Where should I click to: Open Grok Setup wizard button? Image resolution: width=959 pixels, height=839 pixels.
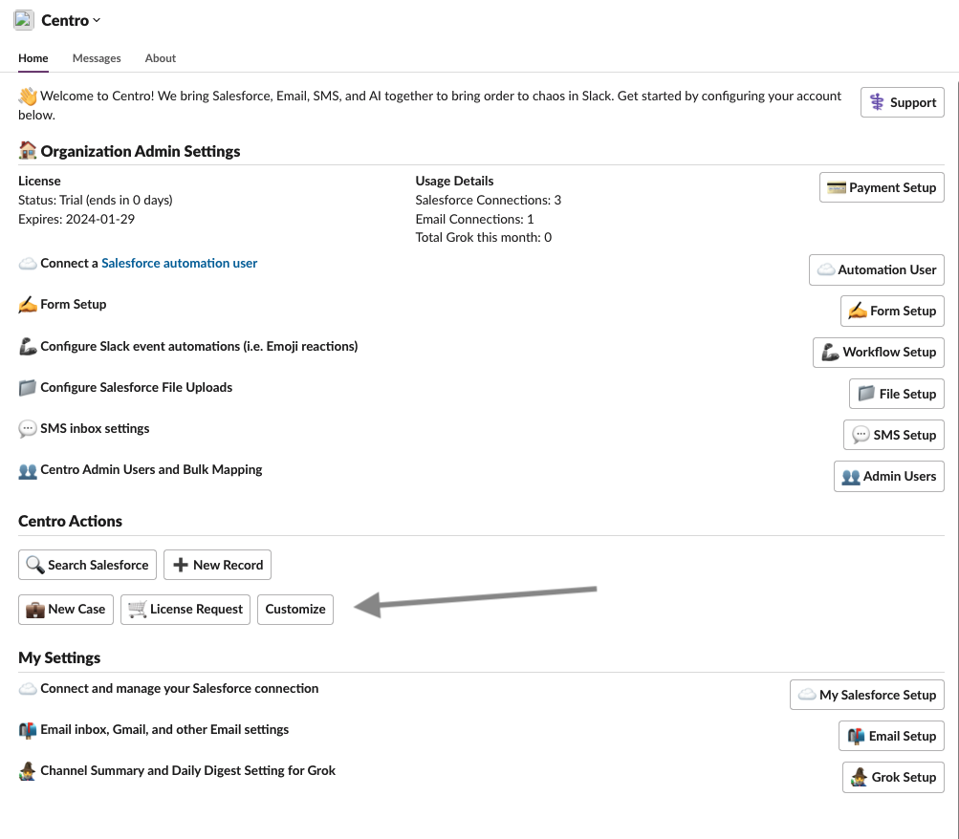point(893,777)
